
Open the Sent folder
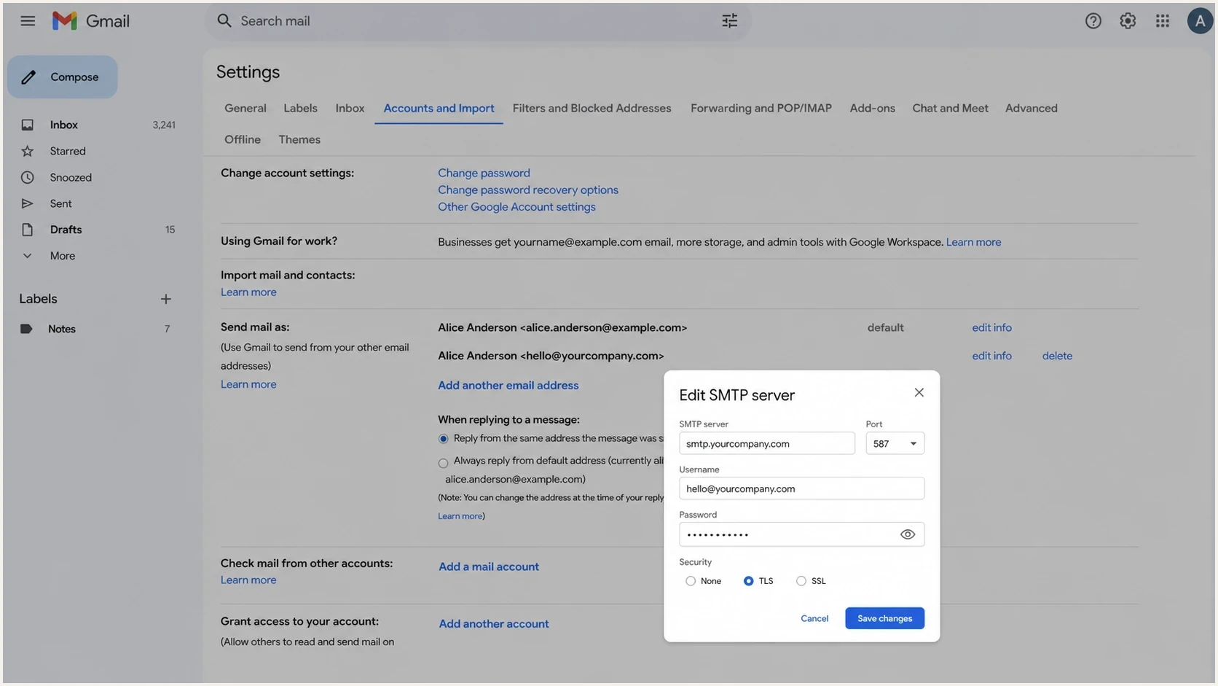[60, 204]
